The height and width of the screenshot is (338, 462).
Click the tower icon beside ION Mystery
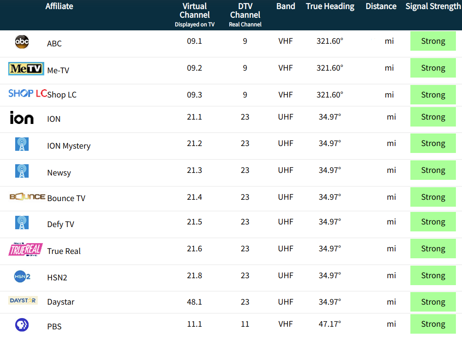[x=22, y=144]
